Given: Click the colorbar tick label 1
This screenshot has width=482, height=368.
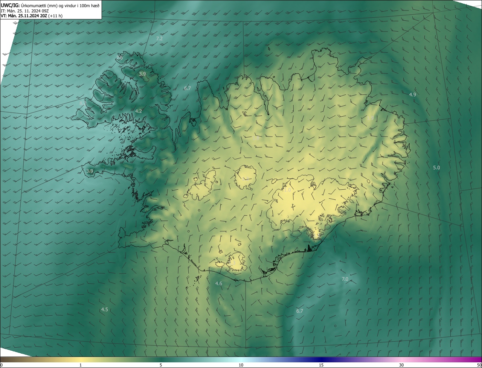Looking at the screenshot, I should pyautogui.click(x=81, y=365).
